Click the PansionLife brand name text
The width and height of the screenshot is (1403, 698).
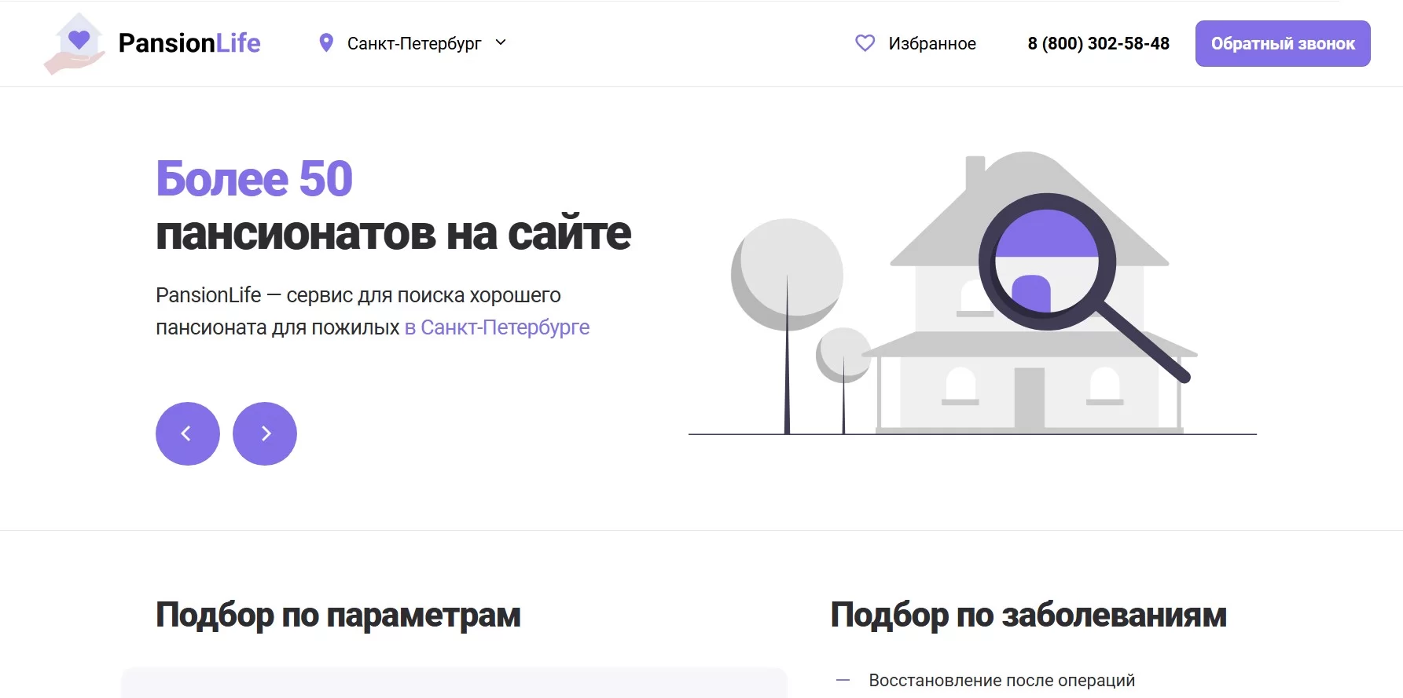pyautogui.click(x=189, y=43)
